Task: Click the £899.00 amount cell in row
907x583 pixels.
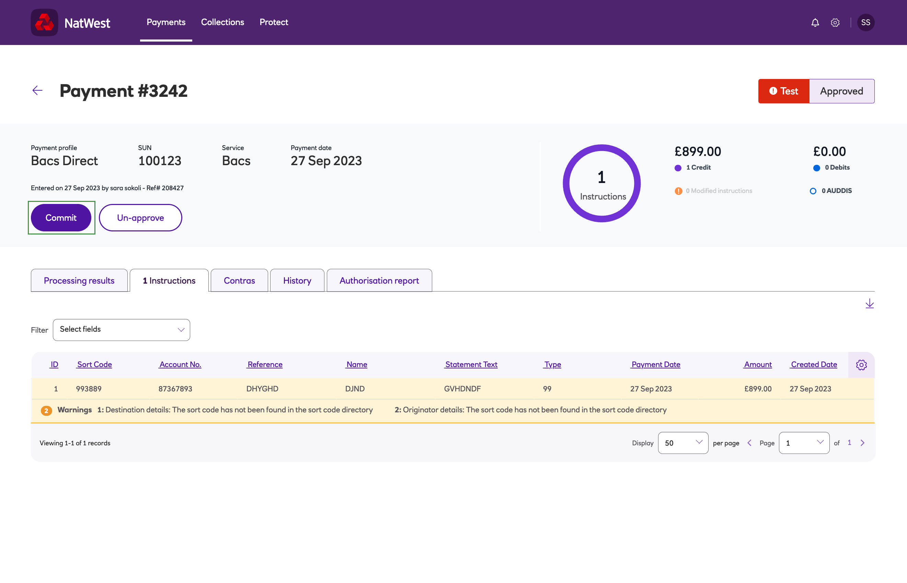Action: pos(758,389)
